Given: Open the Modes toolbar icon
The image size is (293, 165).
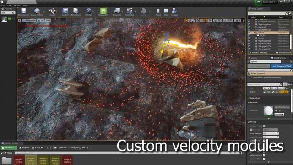Looking at the screenshot, I should click(52, 12).
